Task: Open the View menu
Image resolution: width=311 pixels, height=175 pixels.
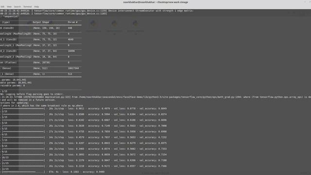Action: pyautogui.click(x=9, y=6)
